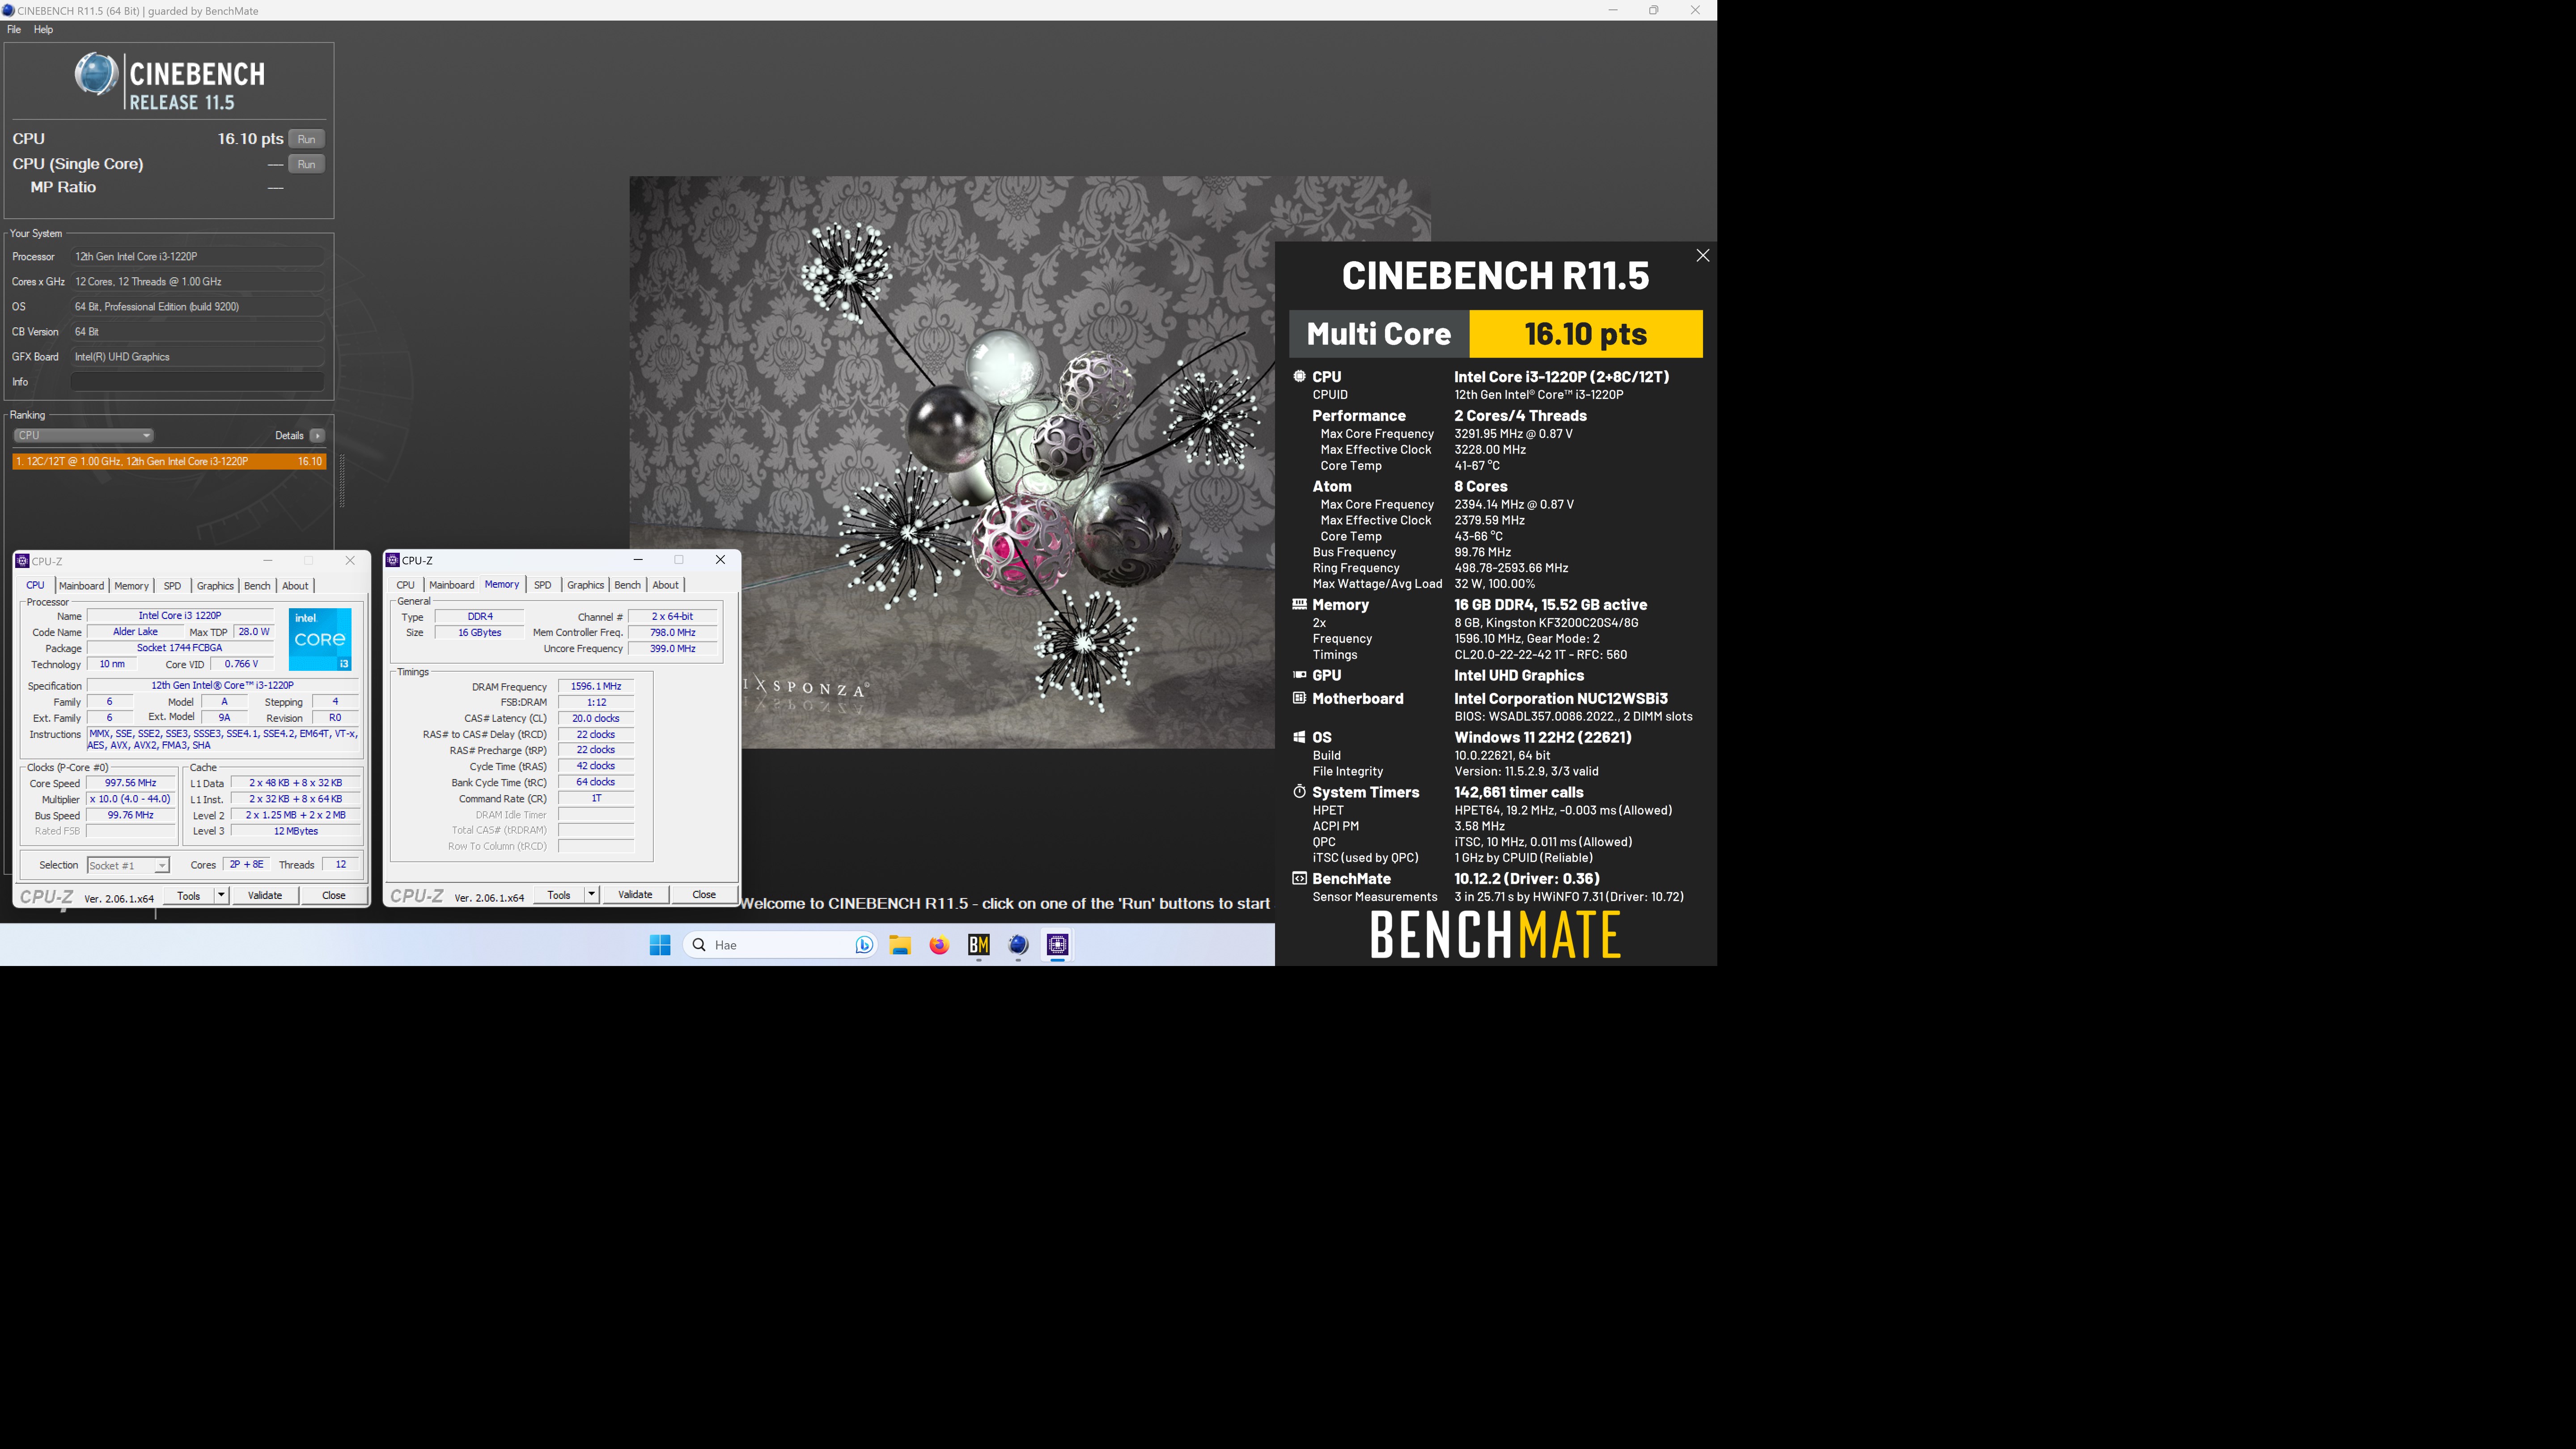Open Bench tab in right CPU-Z window
Viewport: 2576px width, 1449px height.
click(x=627, y=585)
